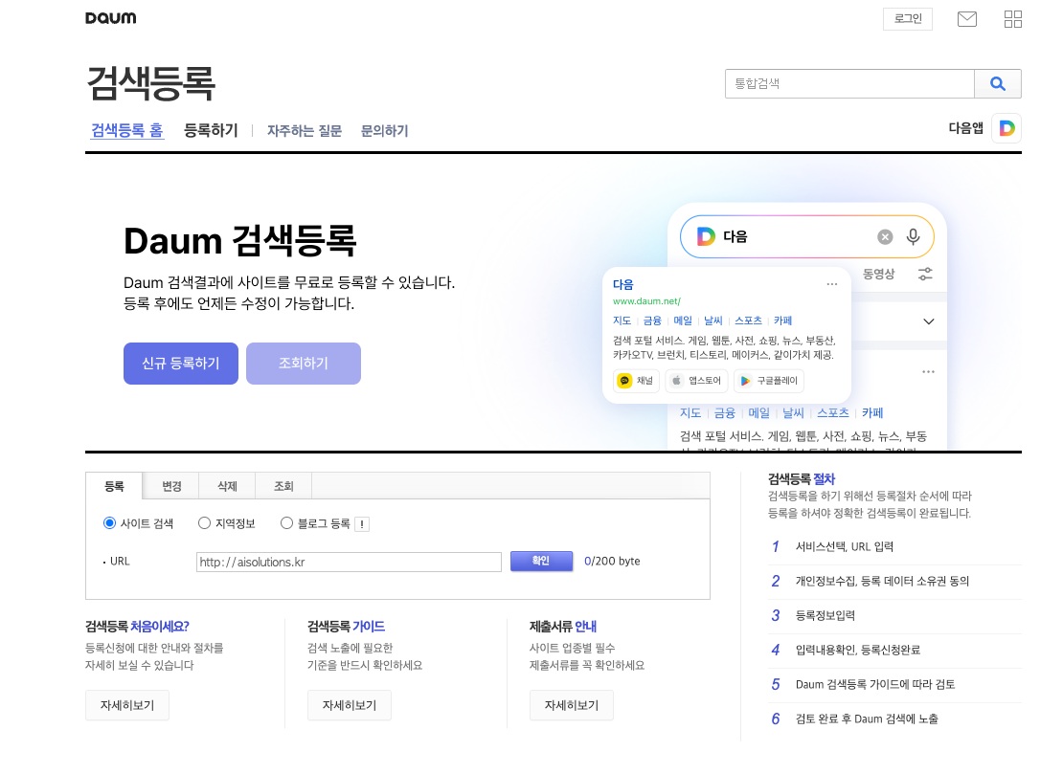Open the mail envelope icon
The width and height of the screenshot is (1063, 774).
coord(966,19)
